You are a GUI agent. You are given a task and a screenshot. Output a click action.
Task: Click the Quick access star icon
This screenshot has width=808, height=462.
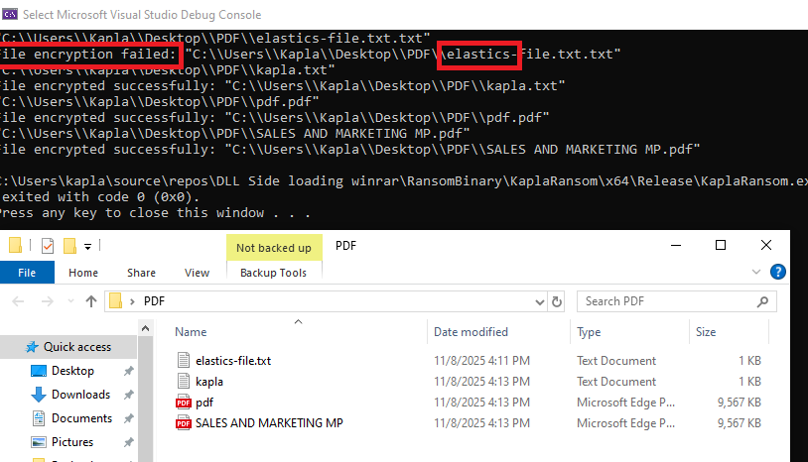click(x=33, y=347)
